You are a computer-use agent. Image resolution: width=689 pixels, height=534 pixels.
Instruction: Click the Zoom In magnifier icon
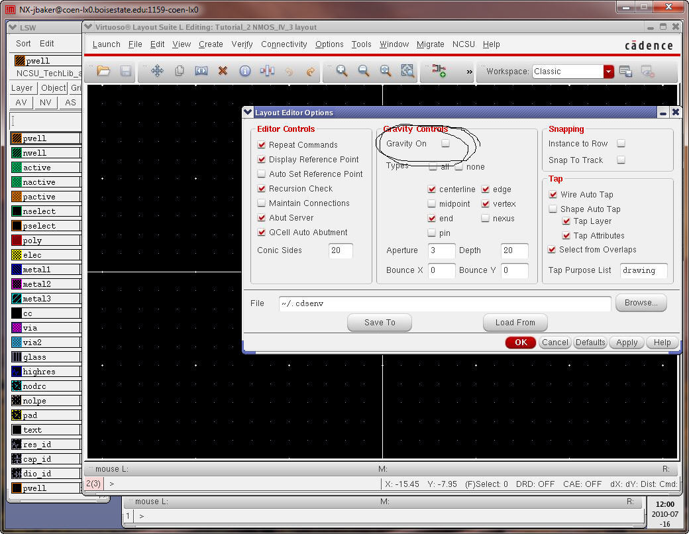342,71
